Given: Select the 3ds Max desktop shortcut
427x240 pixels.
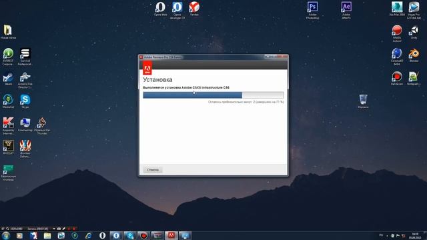Looking at the screenshot, I should [x=397, y=9].
